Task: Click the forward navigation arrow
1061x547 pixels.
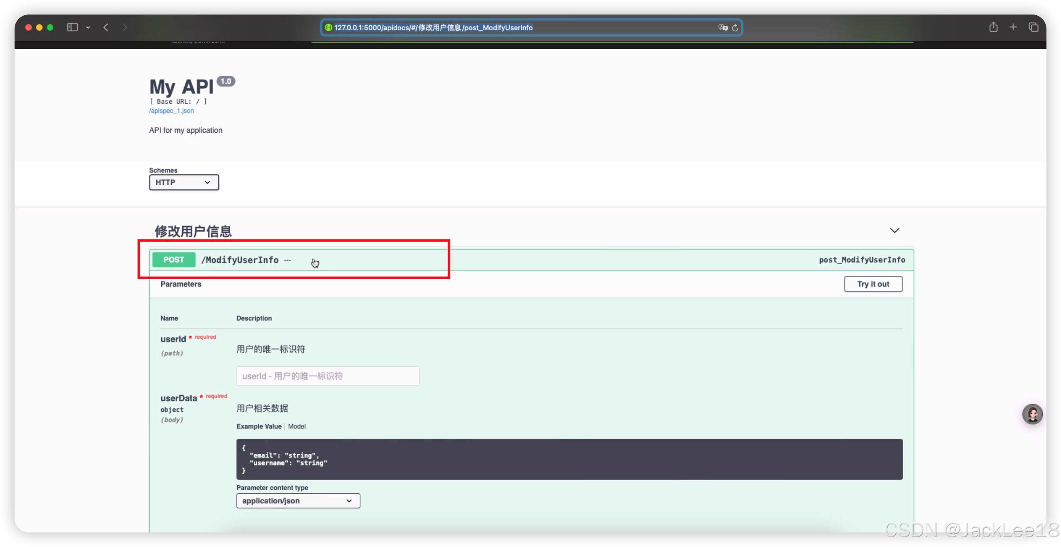Action: tap(125, 27)
